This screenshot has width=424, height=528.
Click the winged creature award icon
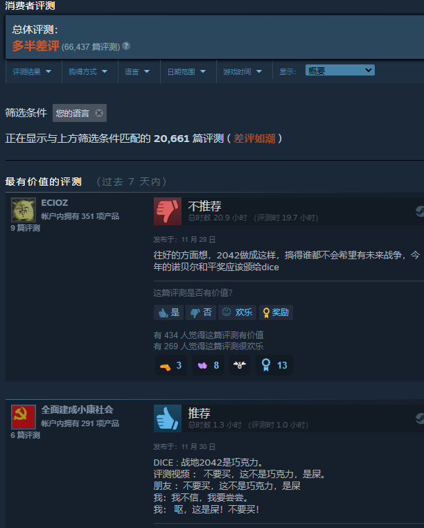click(240, 365)
